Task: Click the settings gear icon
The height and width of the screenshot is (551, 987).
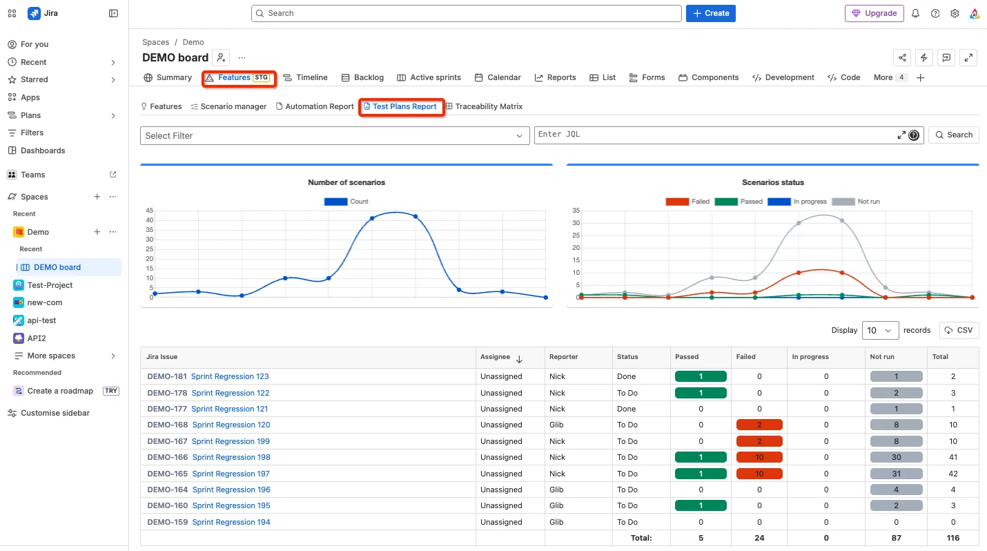Action: [x=955, y=13]
